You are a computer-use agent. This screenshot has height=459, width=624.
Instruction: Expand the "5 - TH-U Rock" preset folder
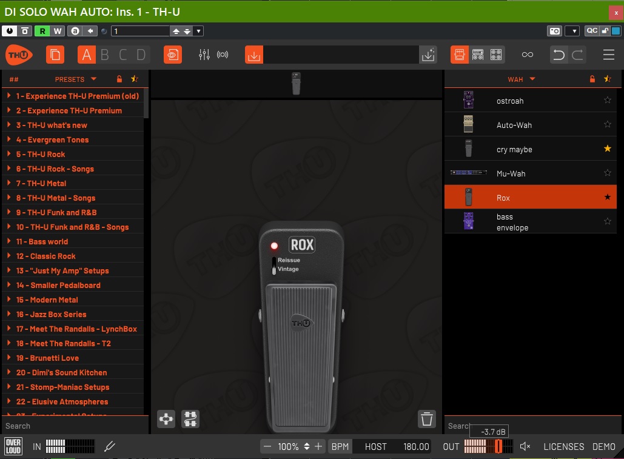click(x=10, y=155)
